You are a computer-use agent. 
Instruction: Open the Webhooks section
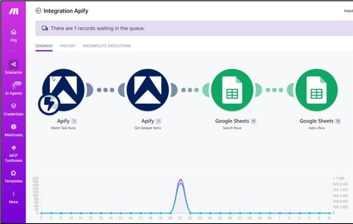14,130
